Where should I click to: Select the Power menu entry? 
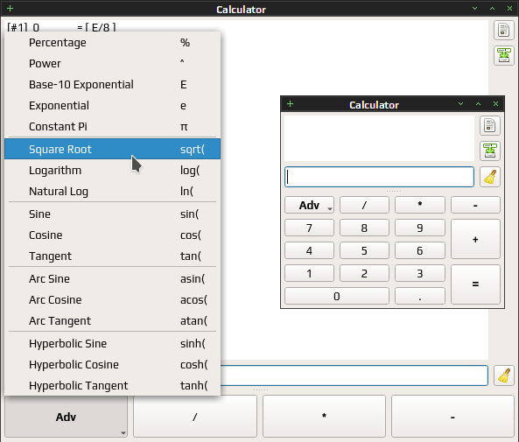pos(112,64)
